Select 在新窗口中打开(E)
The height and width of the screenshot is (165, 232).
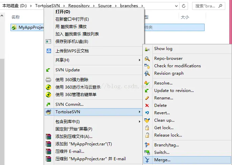(x=94, y=19)
